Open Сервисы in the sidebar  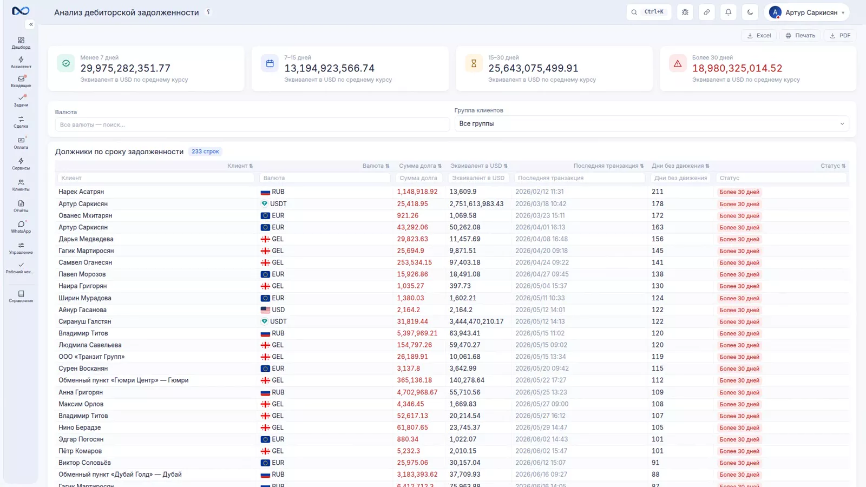click(x=21, y=164)
